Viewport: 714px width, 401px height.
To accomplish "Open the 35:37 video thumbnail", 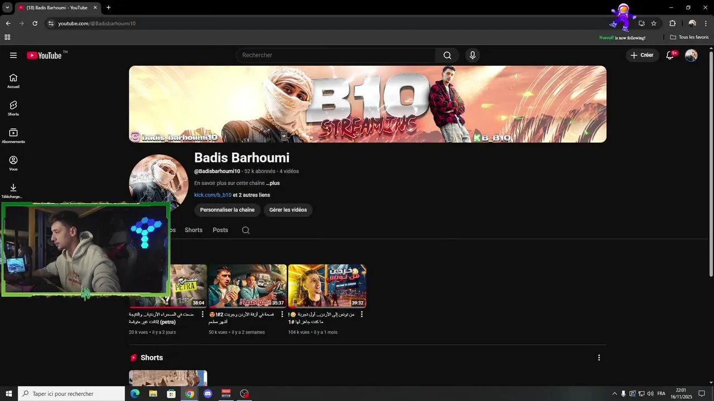I will (x=247, y=286).
